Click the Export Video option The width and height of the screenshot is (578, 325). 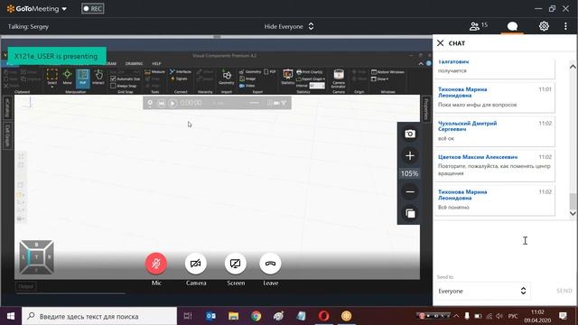coord(247,86)
